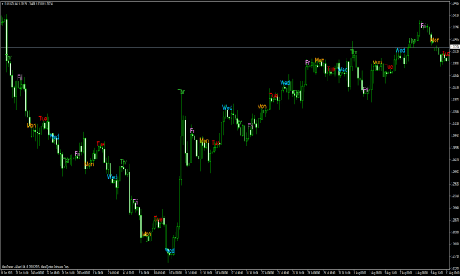Select the Mon label following the peak Fri label
The width and height of the screenshot is (460, 276).
pyautogui.click(x=435, y=40)
